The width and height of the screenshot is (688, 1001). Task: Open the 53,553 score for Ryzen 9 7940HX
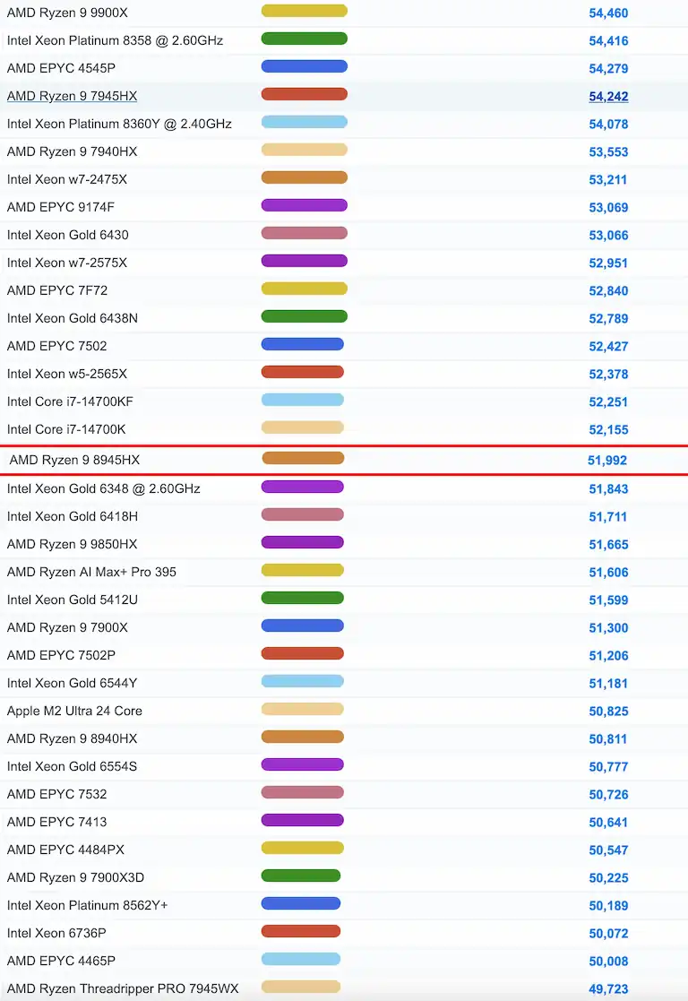(608, 152)
